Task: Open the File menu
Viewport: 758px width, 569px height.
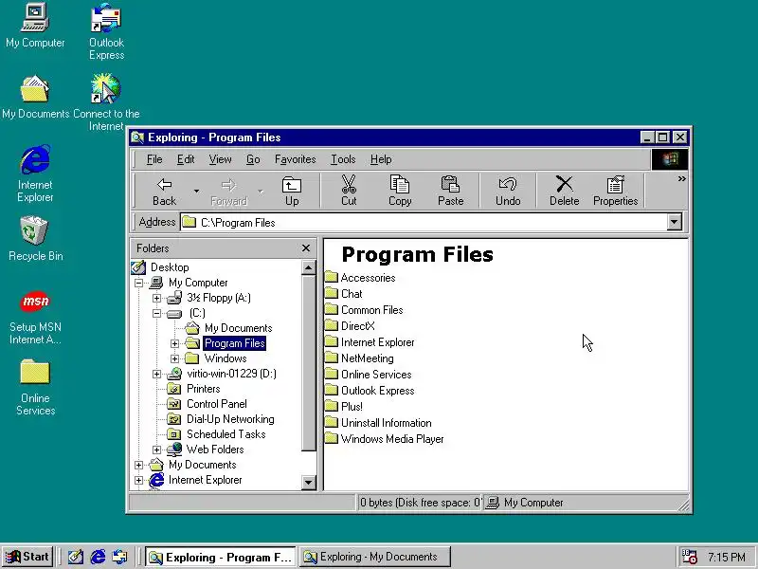Action: [x=154, y=159]
